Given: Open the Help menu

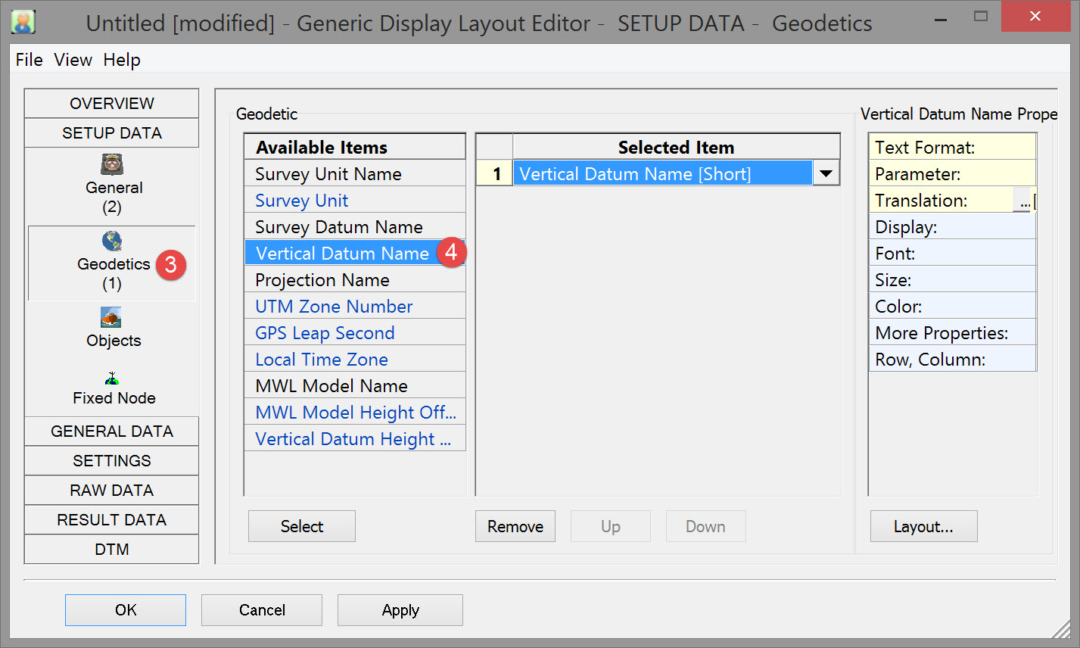Looking at the screenshot, I should [122, 60].
